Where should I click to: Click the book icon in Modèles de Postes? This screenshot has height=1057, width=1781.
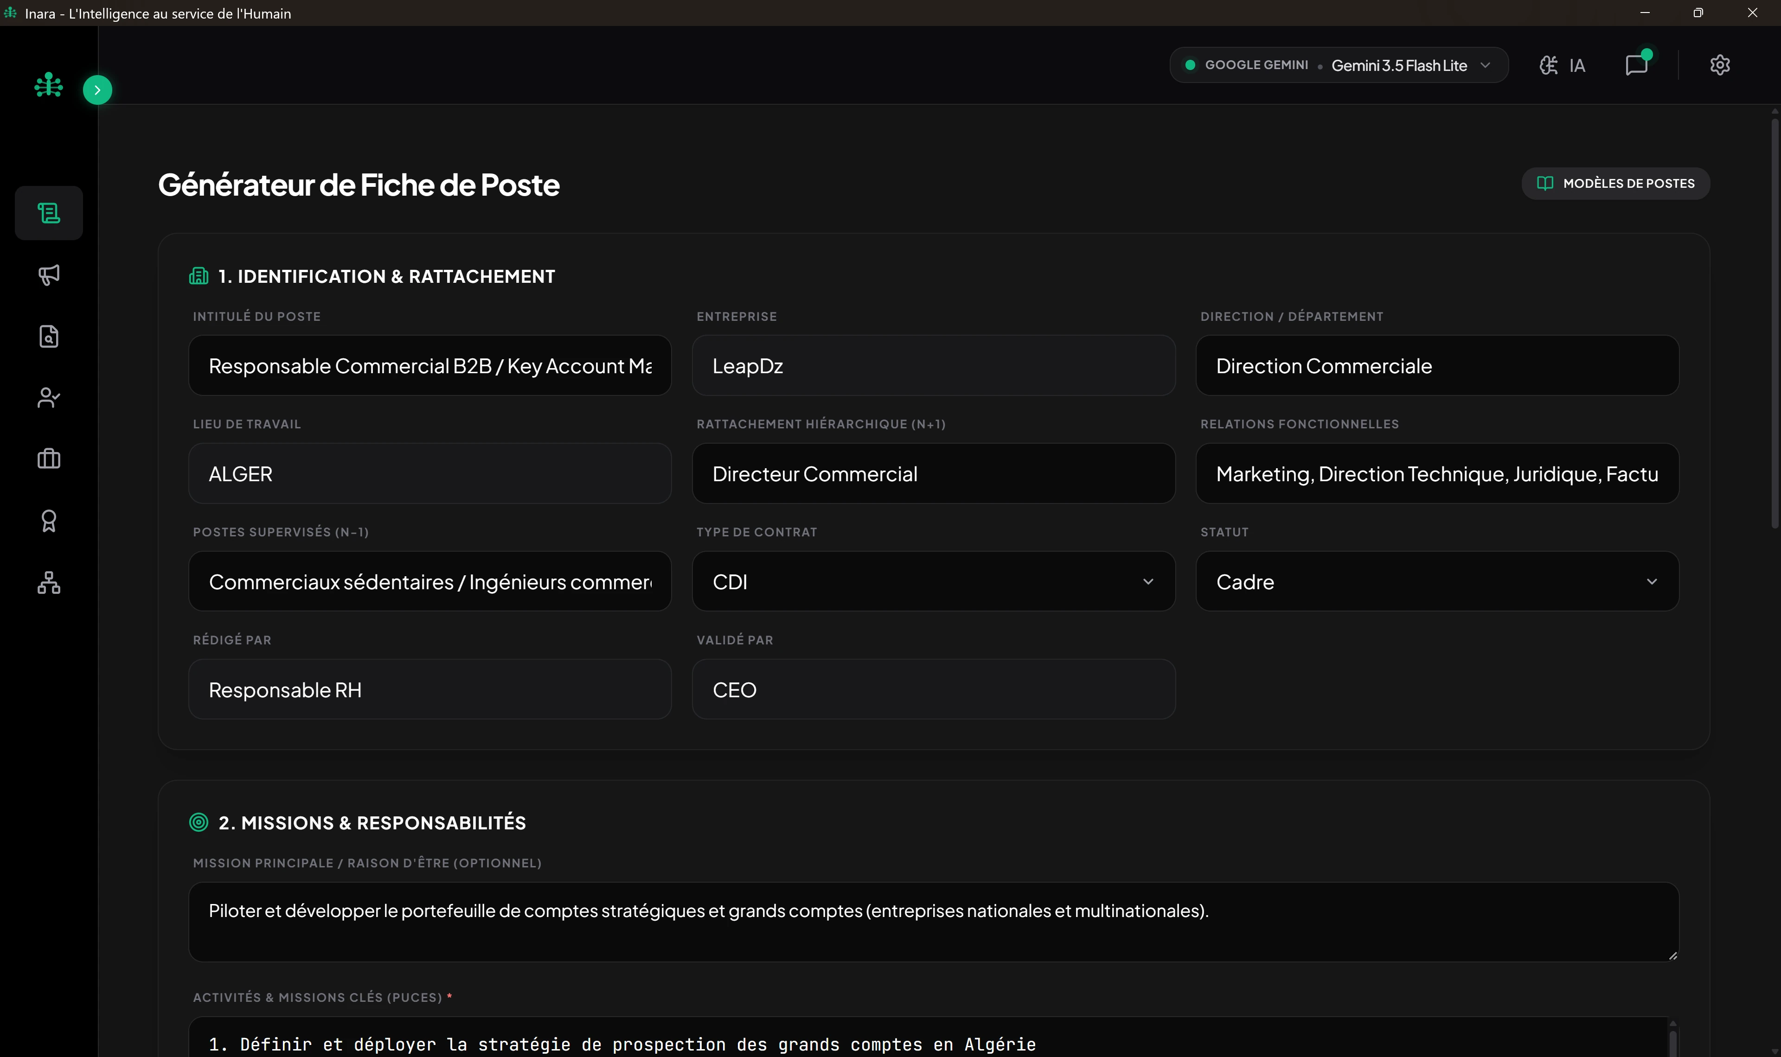coord(1544,184)
